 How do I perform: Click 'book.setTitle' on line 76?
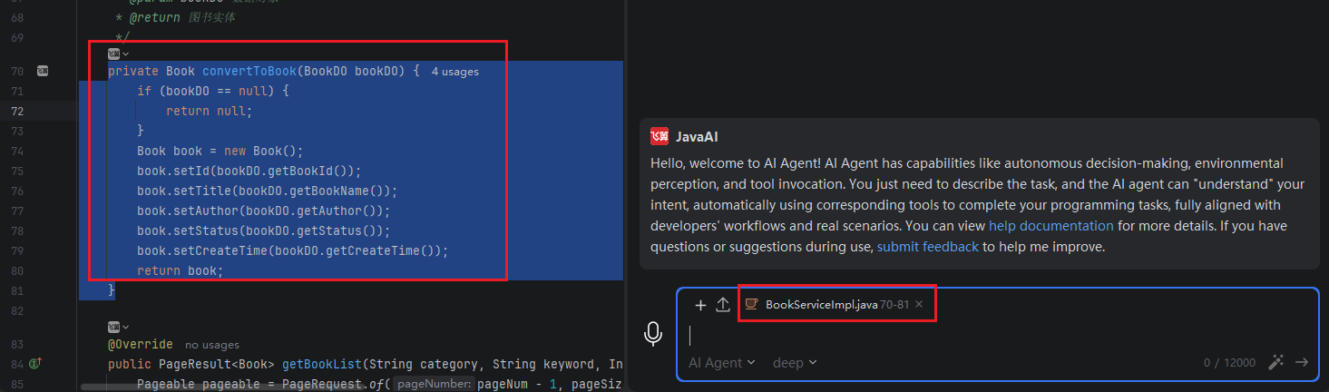point(184,191)
